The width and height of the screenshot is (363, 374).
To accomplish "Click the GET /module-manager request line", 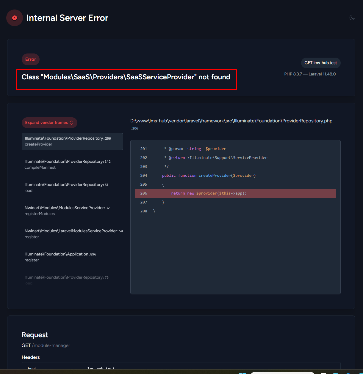I will coord(46,345).
